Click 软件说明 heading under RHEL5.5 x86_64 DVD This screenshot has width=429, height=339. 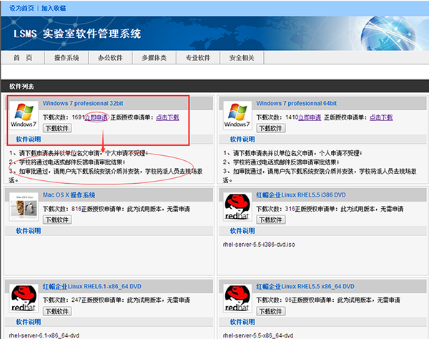[x=242, y=322]
